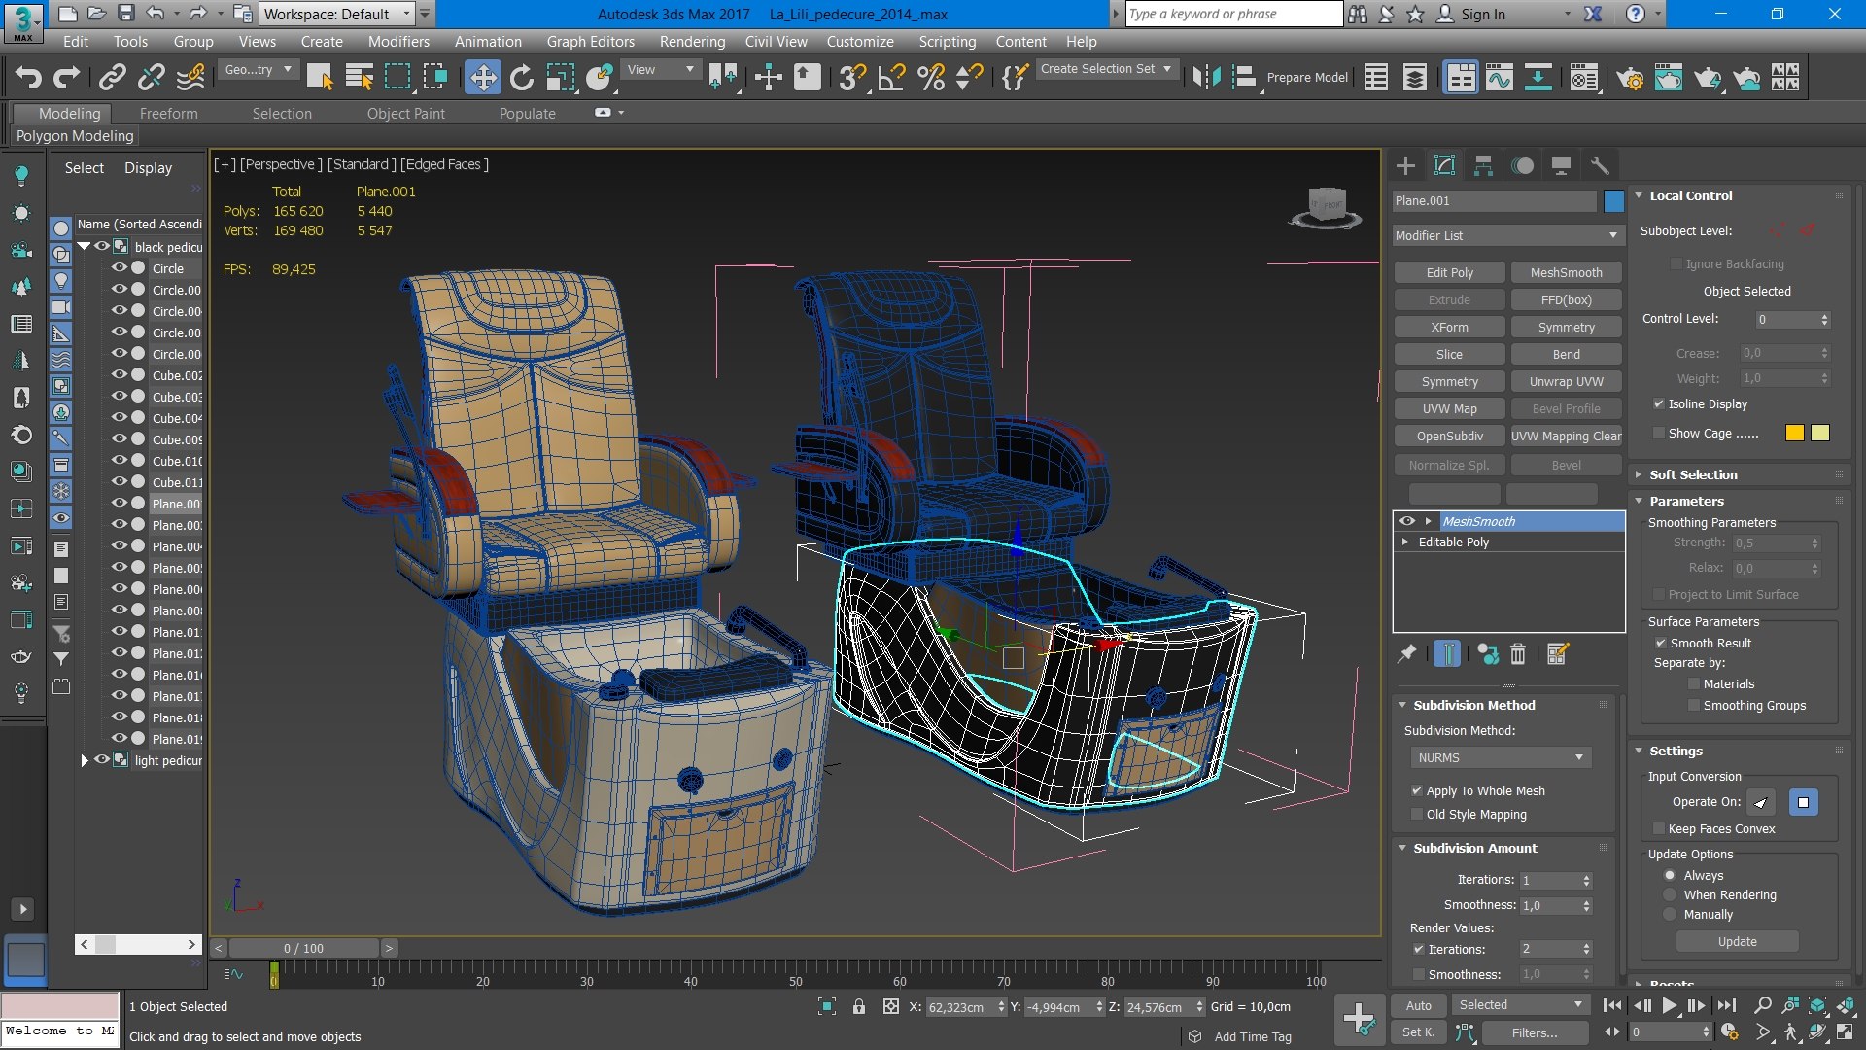Click the Auto key button

pyautogui.click(x=1418, y=1005)
